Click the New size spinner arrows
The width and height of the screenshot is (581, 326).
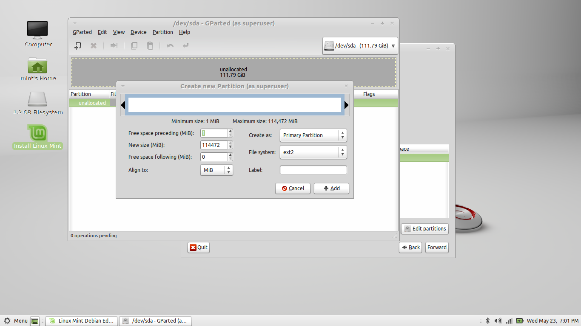tap(231, 145)
